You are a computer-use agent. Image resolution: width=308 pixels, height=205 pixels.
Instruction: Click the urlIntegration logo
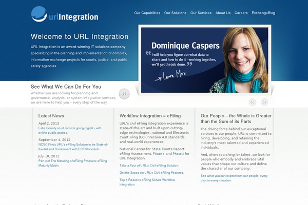(65, 14)
